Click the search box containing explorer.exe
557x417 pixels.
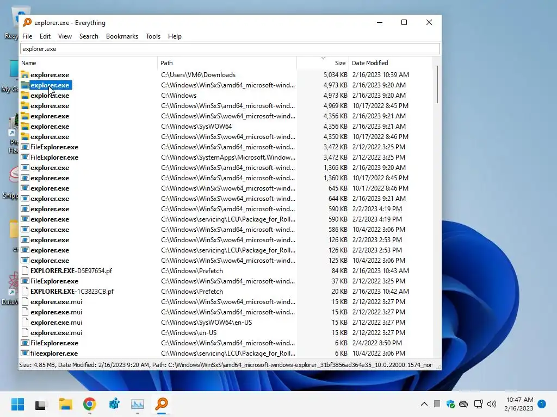click(x=230, y=49)
